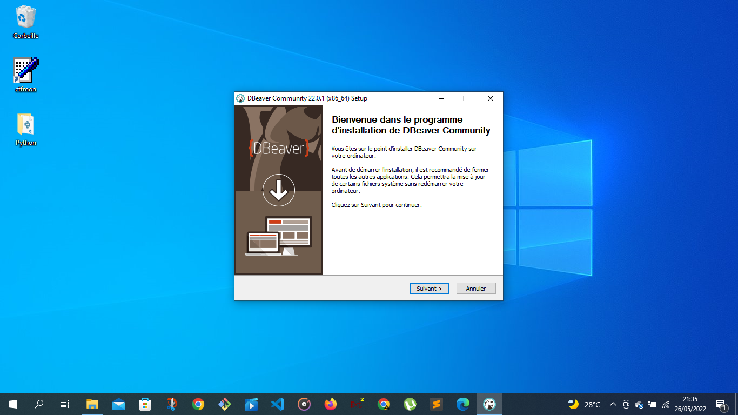738x415 pixels.
Task: Open Sublime Text from the taskbar
Action: 437,404
